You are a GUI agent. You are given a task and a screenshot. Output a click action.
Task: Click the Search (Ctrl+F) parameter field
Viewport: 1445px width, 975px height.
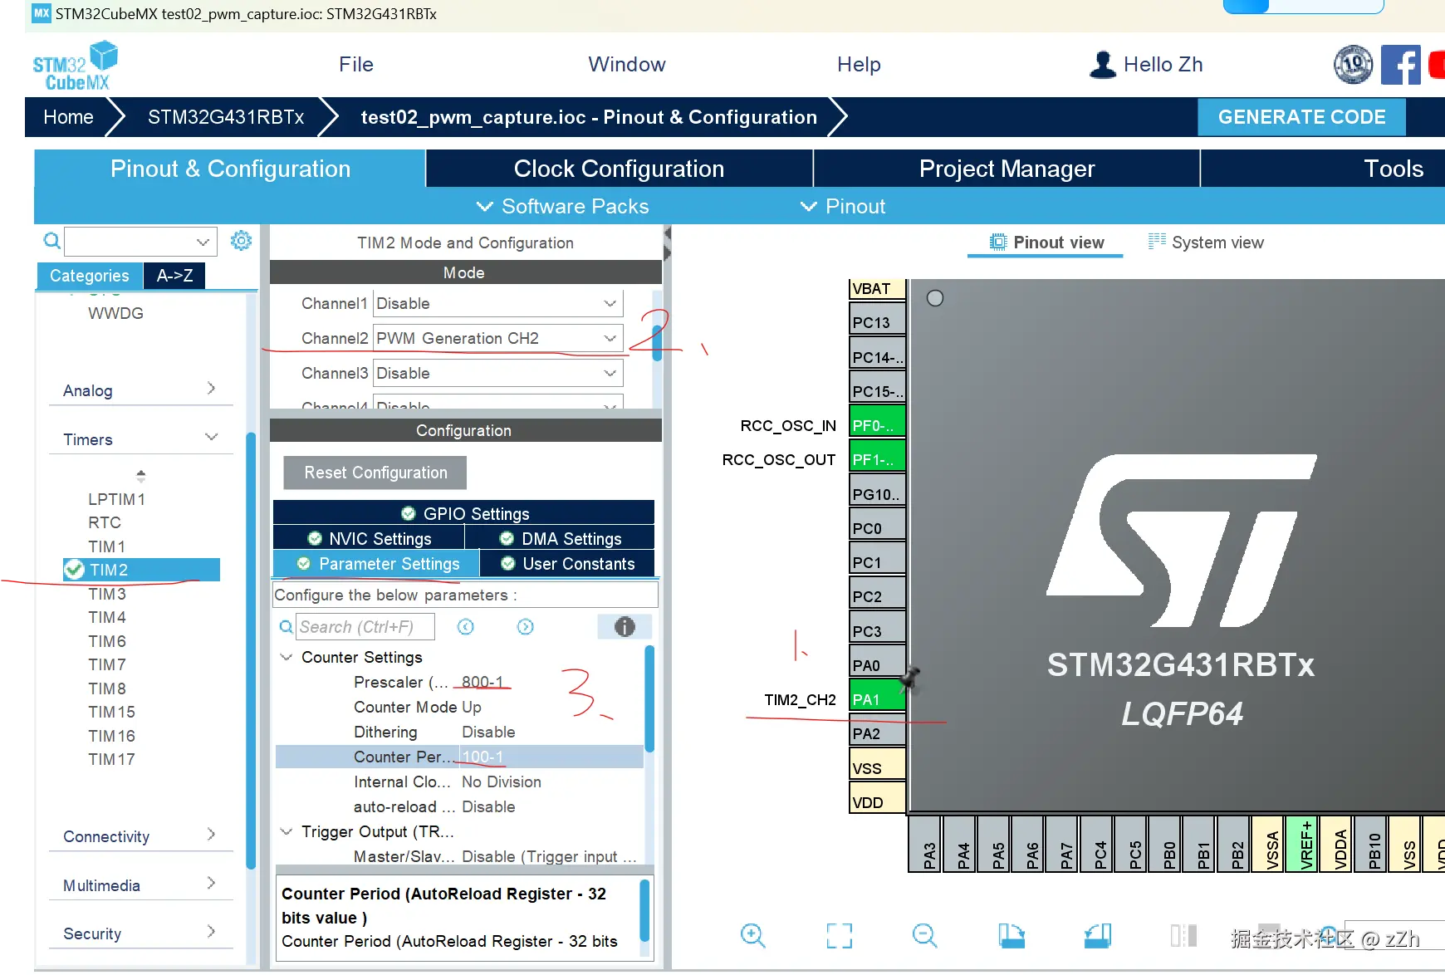(365, 627)
